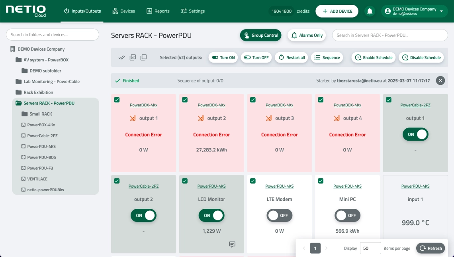Click the Restart all button
454x257 pixels.
[x=291, y=57]
